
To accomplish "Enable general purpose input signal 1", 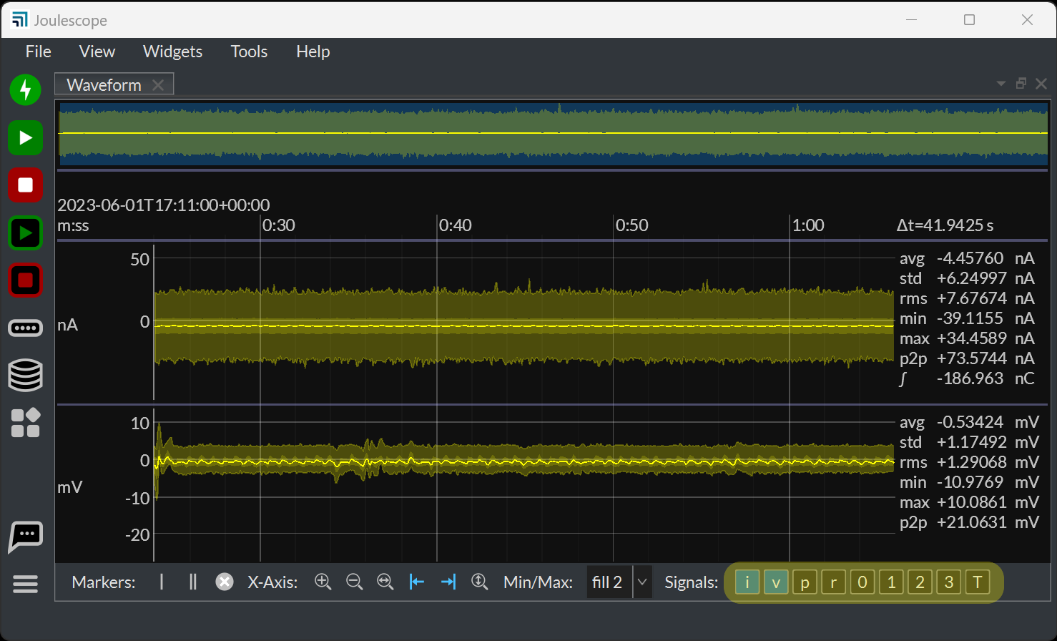I will pos(891,582).
